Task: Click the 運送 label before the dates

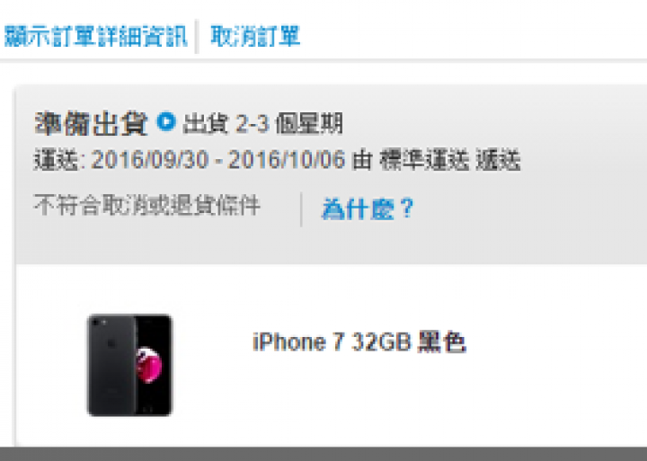Action: (56, 161)
